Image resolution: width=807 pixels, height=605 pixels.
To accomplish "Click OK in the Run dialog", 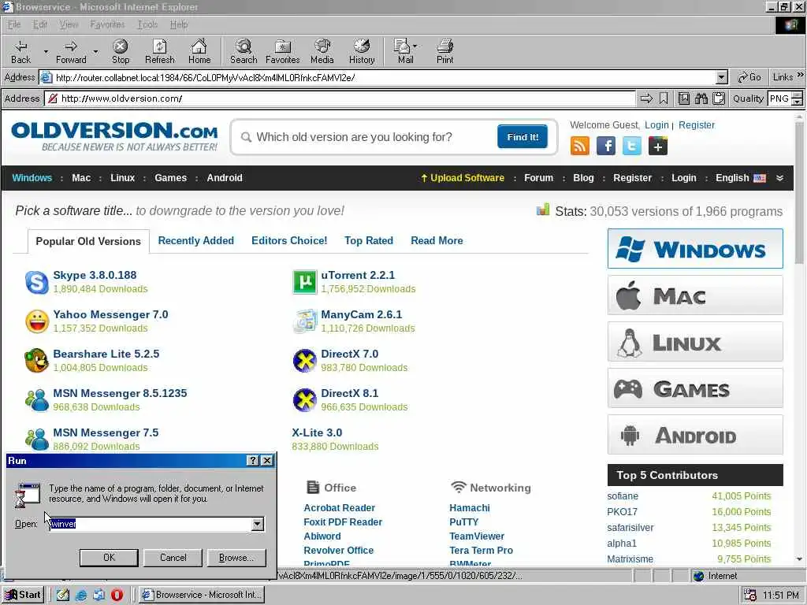I will 109,558.
